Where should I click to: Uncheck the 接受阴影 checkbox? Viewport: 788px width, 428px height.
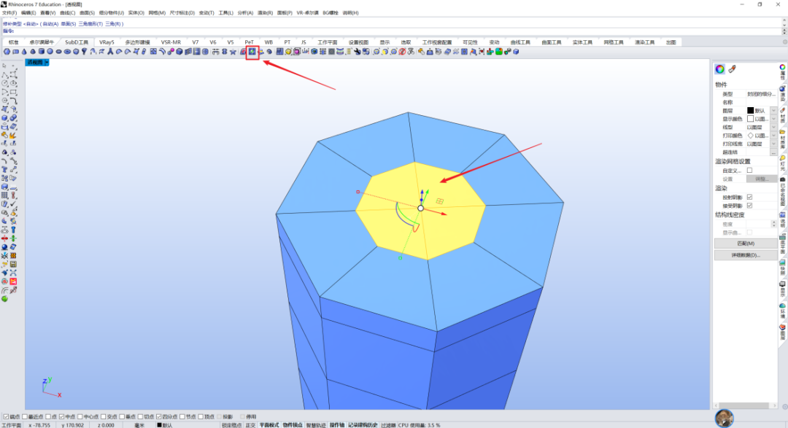coord(749,206)
